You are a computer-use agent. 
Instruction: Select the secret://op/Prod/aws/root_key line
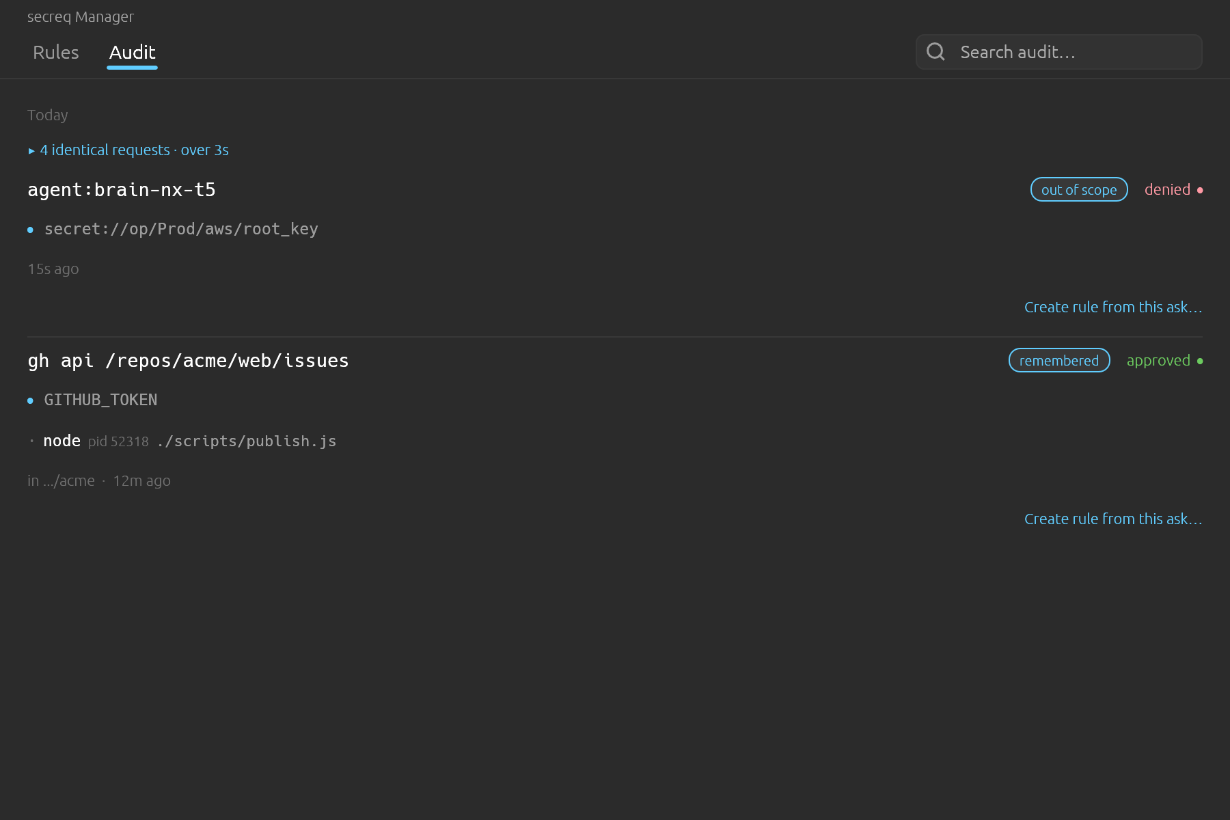pos(181,229)
